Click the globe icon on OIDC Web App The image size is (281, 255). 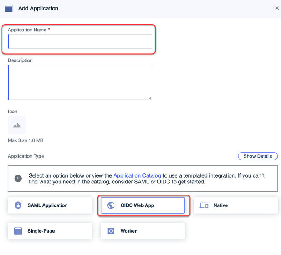tap(111, 205)
